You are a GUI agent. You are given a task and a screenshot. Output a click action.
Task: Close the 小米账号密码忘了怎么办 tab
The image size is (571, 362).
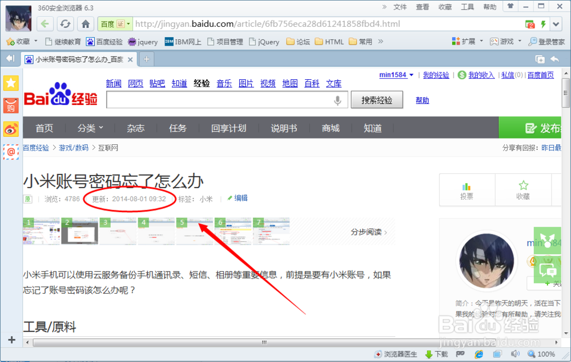coord(130,59)
